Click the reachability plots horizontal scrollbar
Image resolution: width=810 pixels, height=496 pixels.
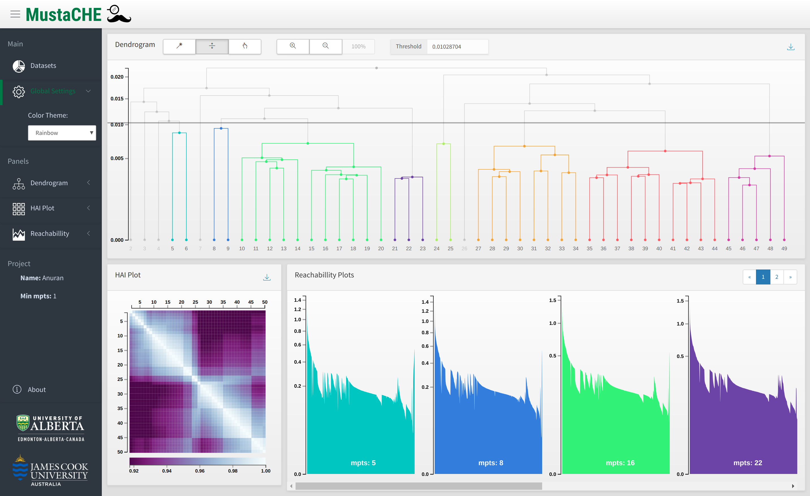[419, 486]
